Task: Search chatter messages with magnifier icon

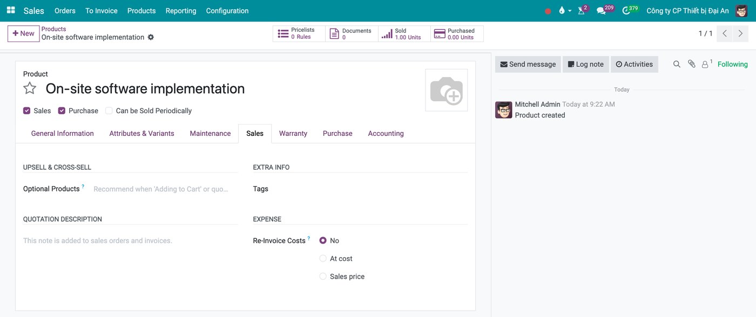Action: click(677, 64)
